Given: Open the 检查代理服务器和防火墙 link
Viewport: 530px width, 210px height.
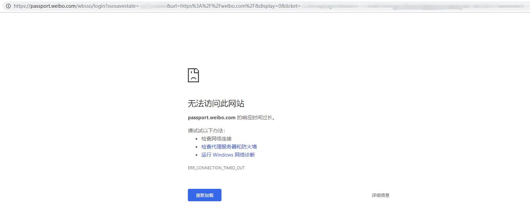Looking at the screenshot, I should click(229, 147).
